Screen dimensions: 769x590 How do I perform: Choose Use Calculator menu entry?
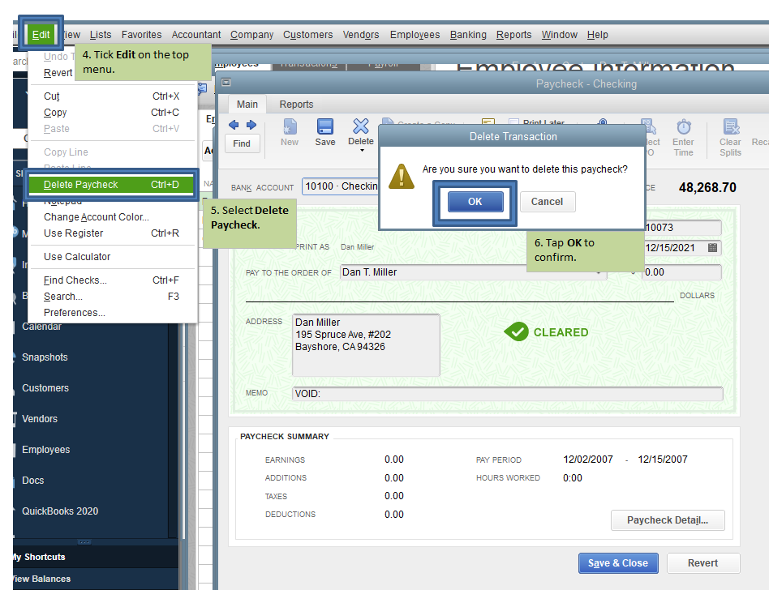(111, 256)
